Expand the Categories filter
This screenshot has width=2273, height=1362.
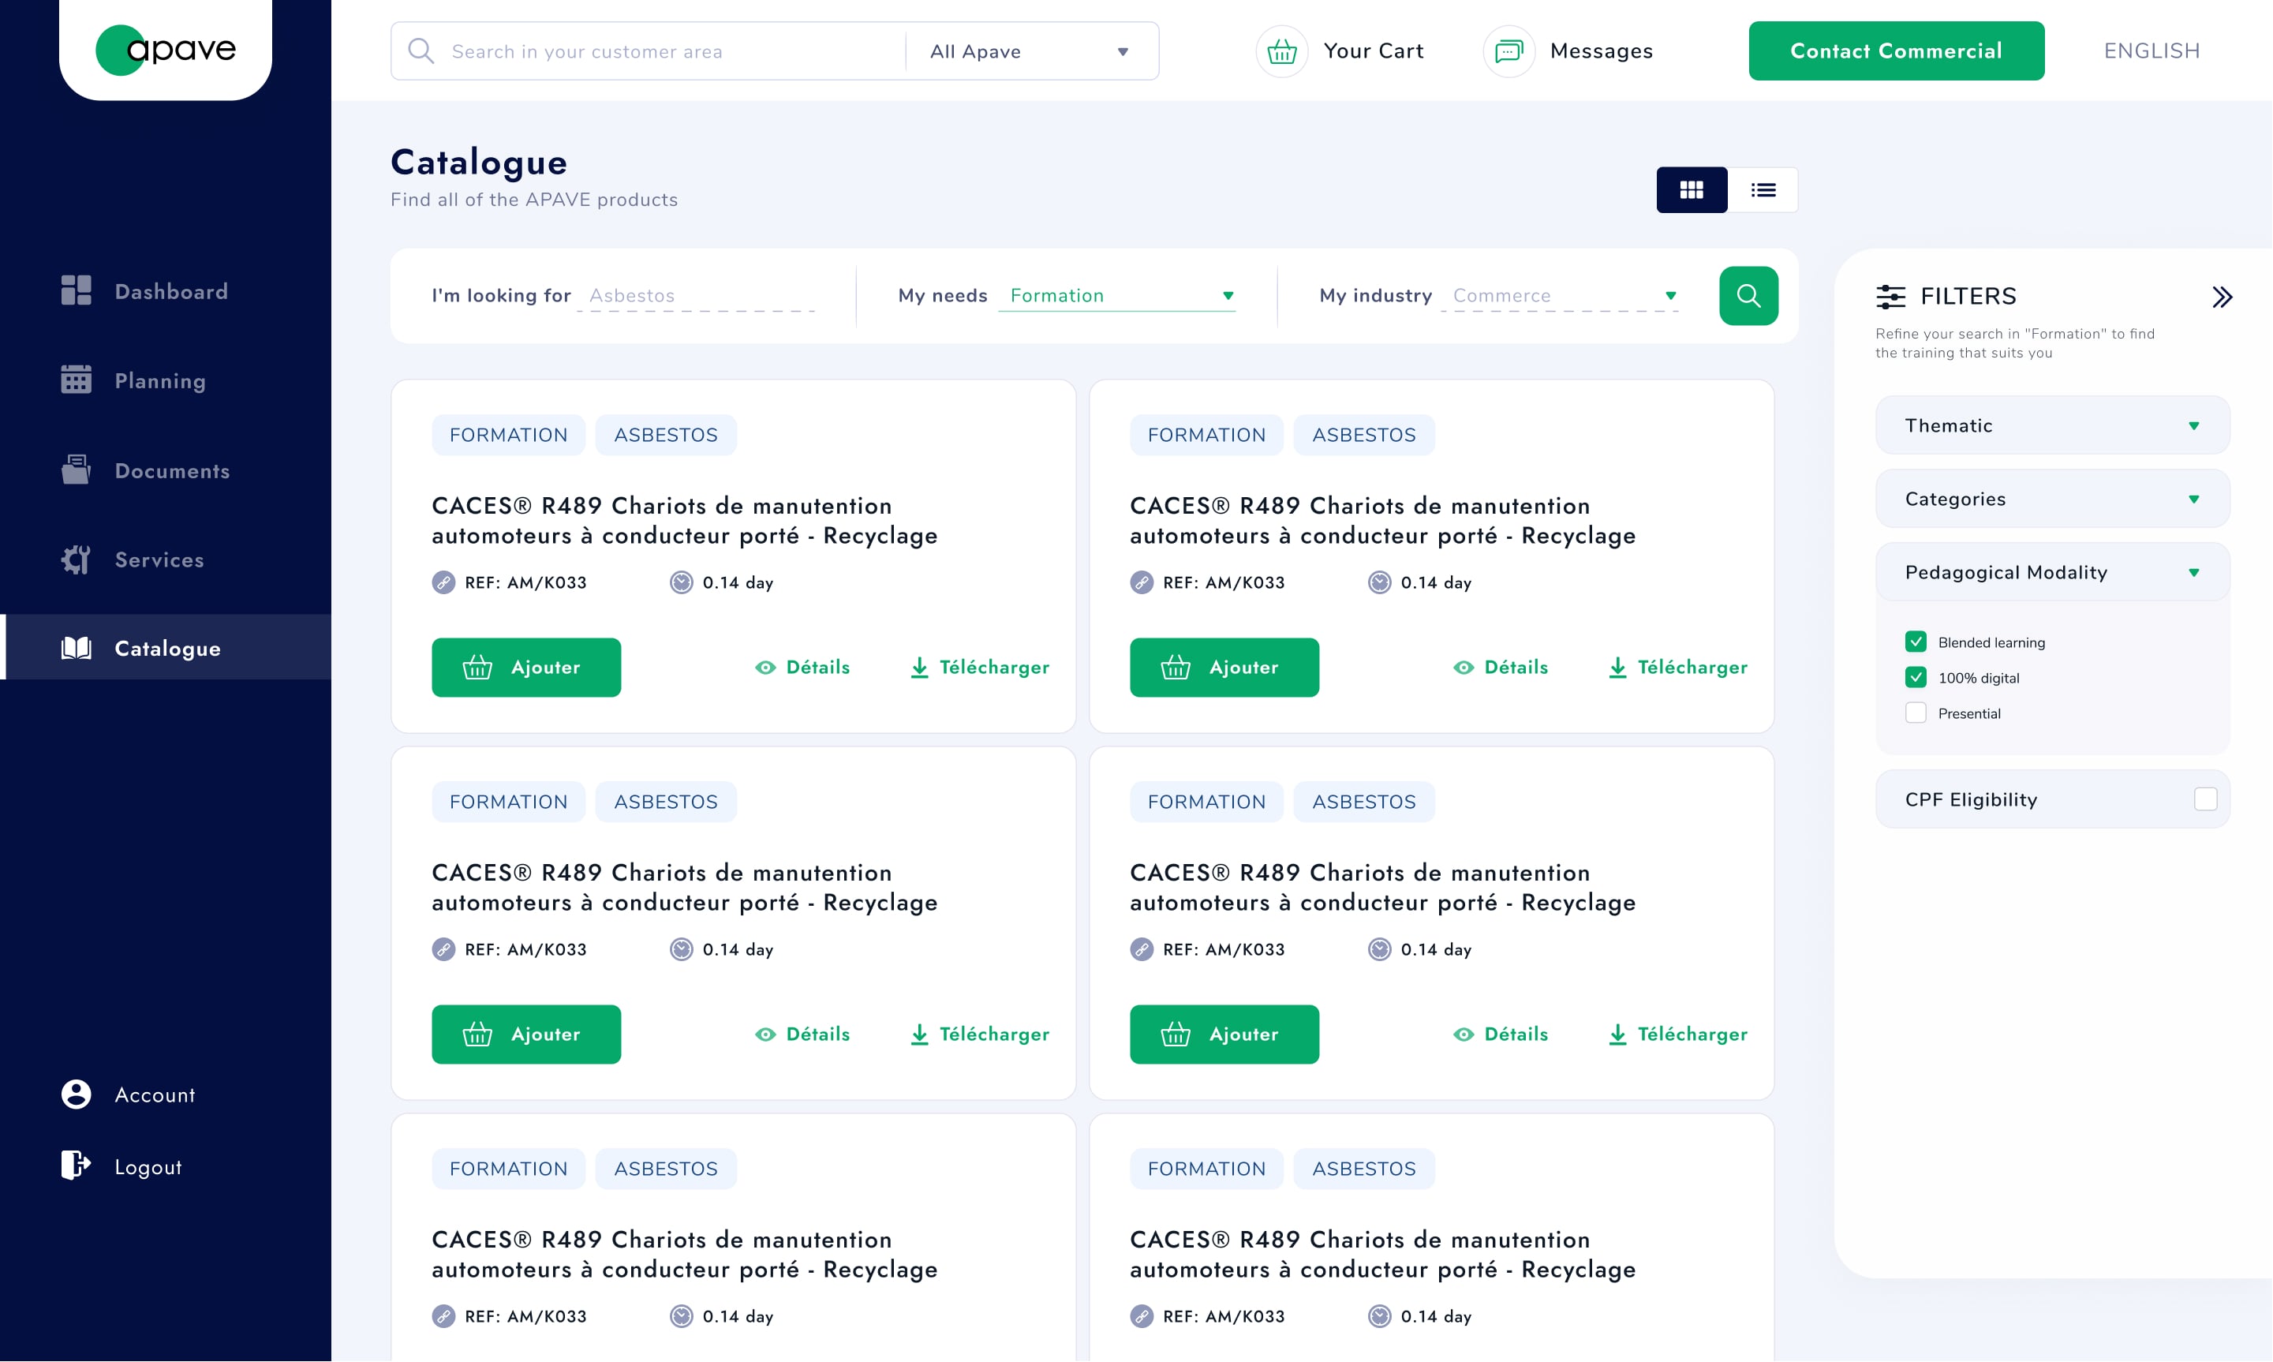pos(2052,500)
